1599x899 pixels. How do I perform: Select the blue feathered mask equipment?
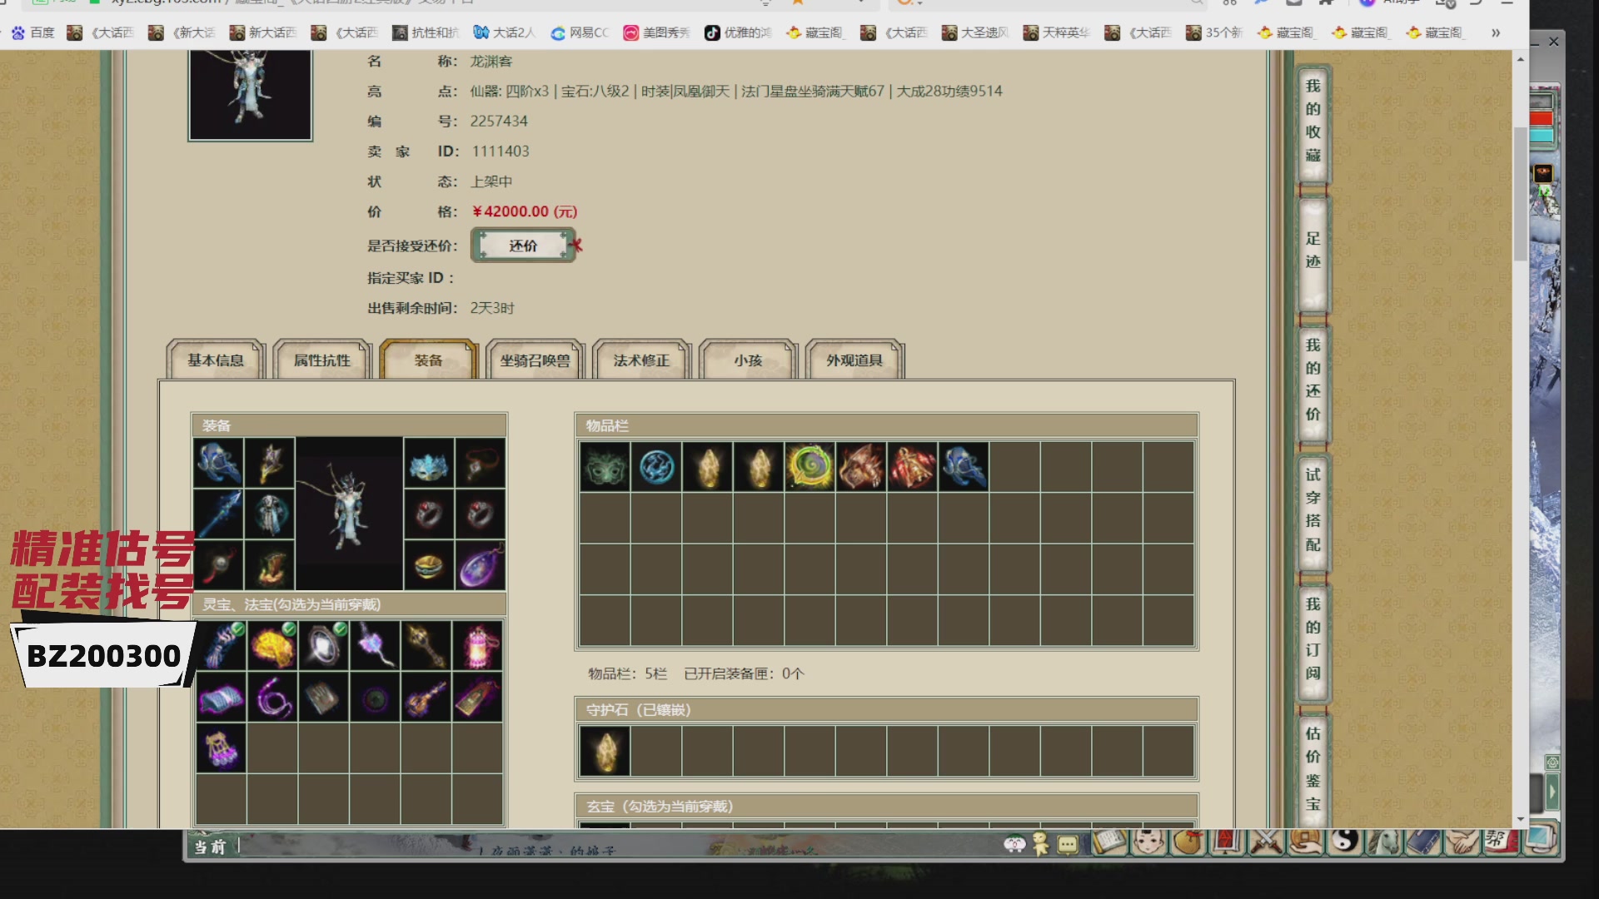tap(430, 464)
